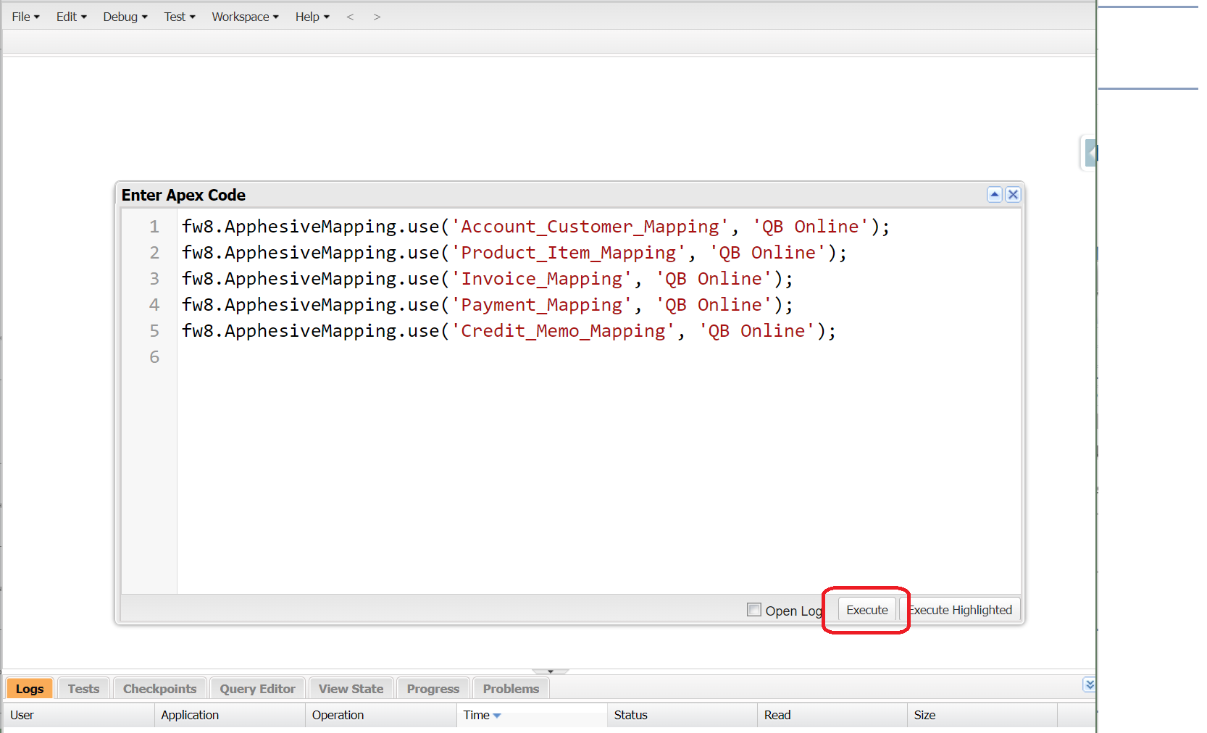Open the Query Editor tab
This screenshot has height=733, width=1207.
click(x=258, y=689)
